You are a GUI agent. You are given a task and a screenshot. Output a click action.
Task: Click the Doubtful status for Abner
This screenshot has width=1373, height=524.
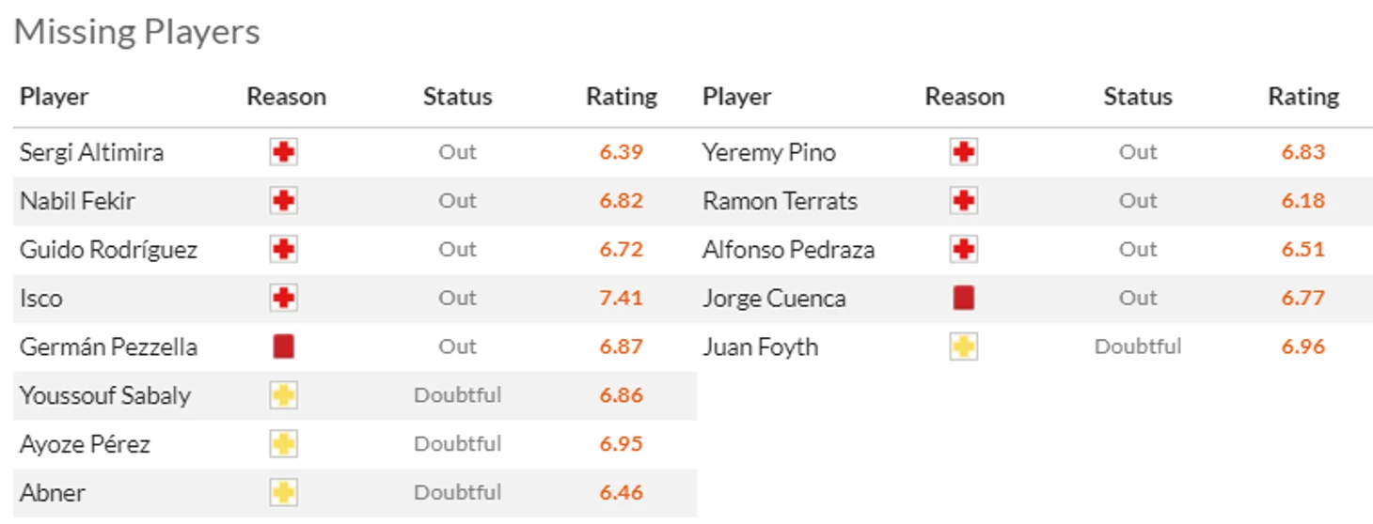pos(458,493)
